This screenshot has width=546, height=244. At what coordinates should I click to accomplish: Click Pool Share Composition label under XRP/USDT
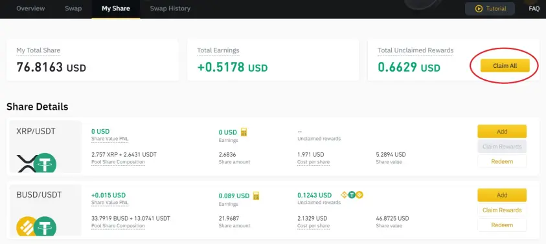(x=118, y=162)
